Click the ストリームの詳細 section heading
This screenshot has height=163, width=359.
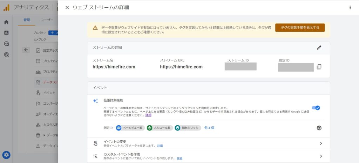point(107,48)
